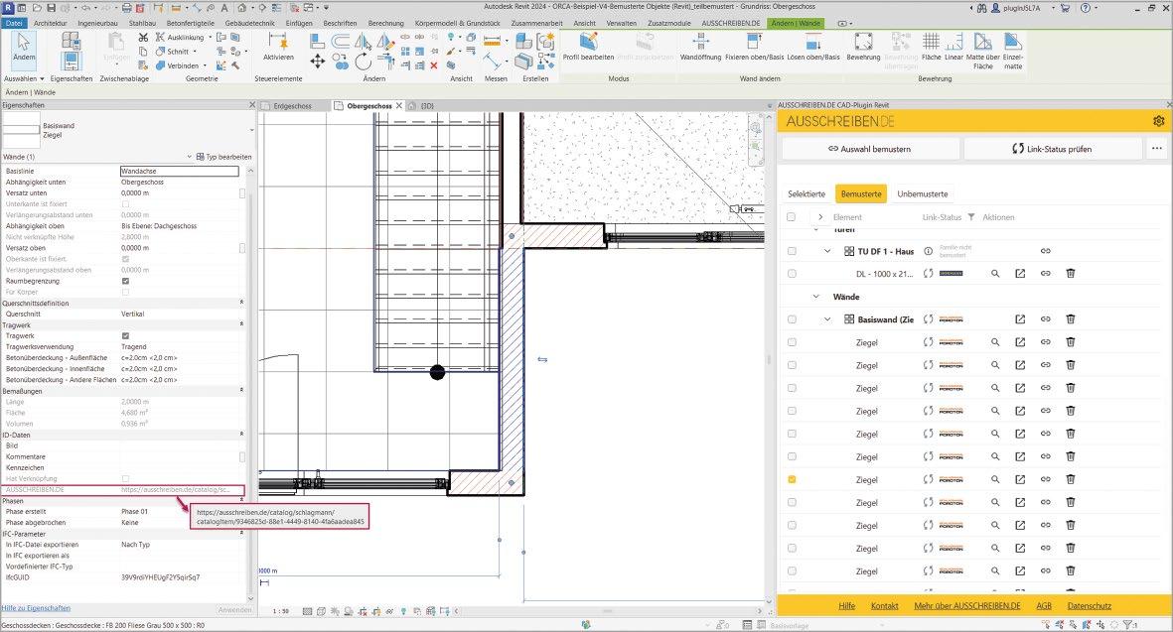Viewport: 1173px width, 632px height.
Task: Collapse the TU DF 1 - Haus group
Action: point(827,251)
